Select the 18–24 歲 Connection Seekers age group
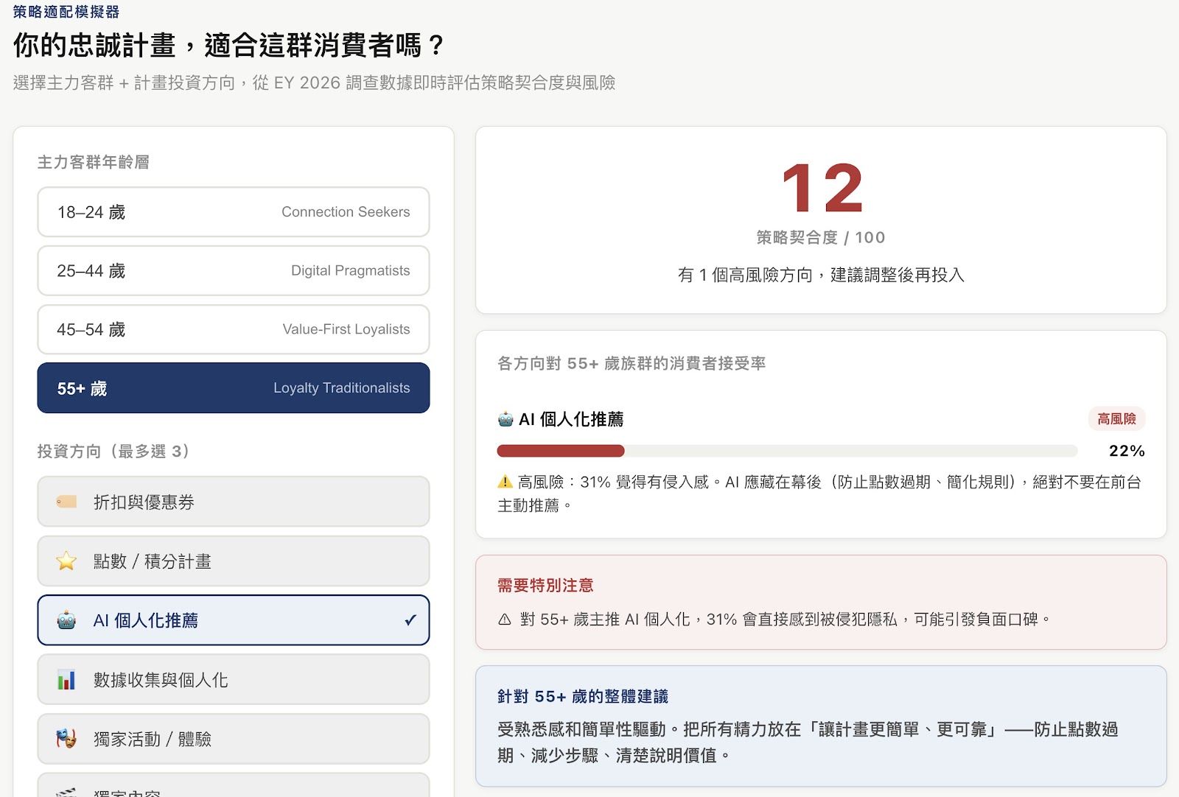 pyautogui.click(x=234, y=212)
